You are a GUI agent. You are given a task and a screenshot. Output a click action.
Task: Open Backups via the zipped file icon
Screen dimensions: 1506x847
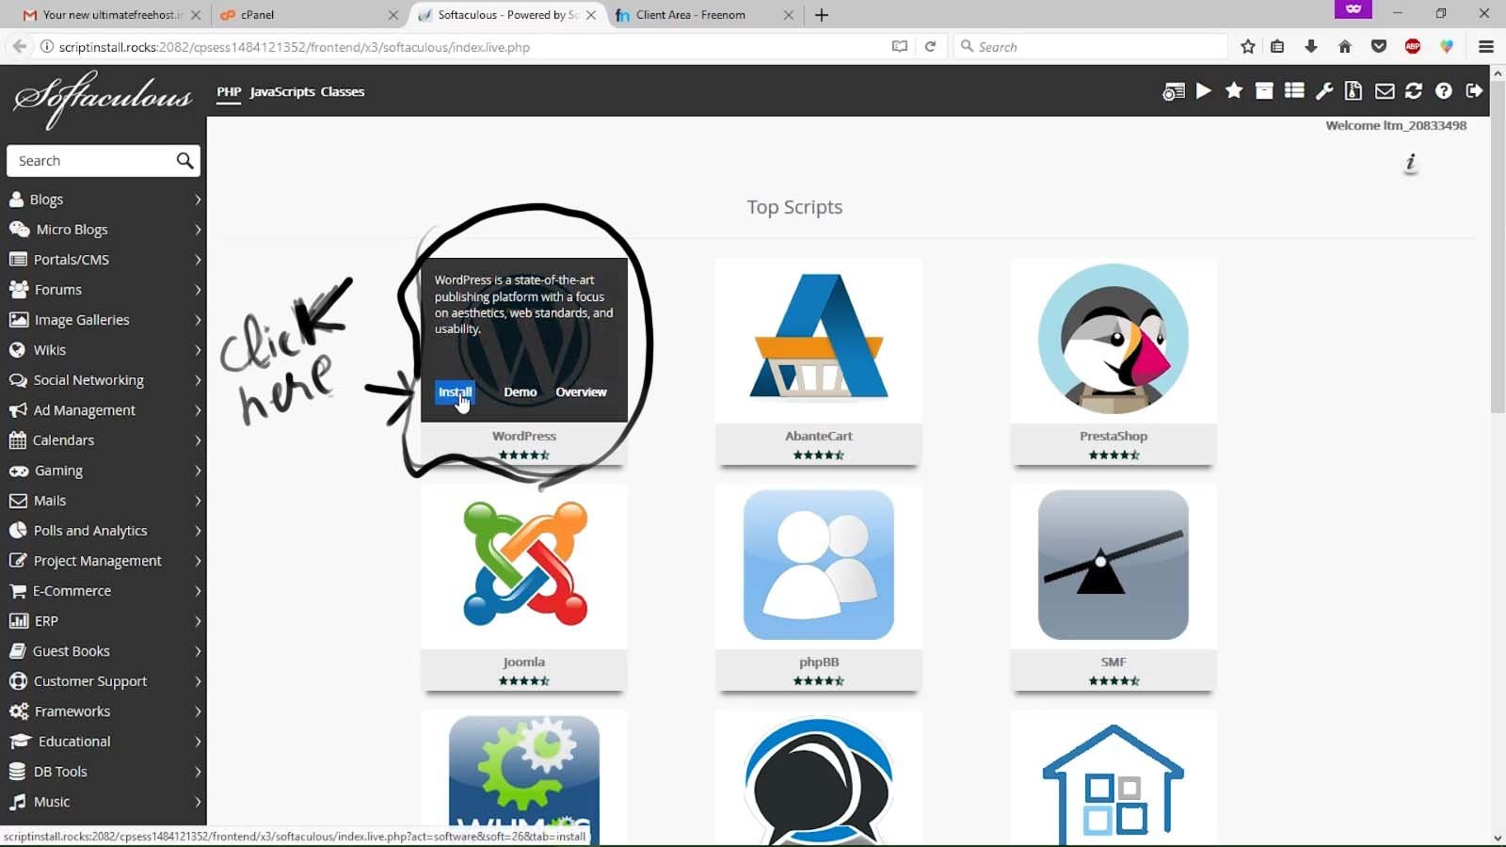[1354, 90]
